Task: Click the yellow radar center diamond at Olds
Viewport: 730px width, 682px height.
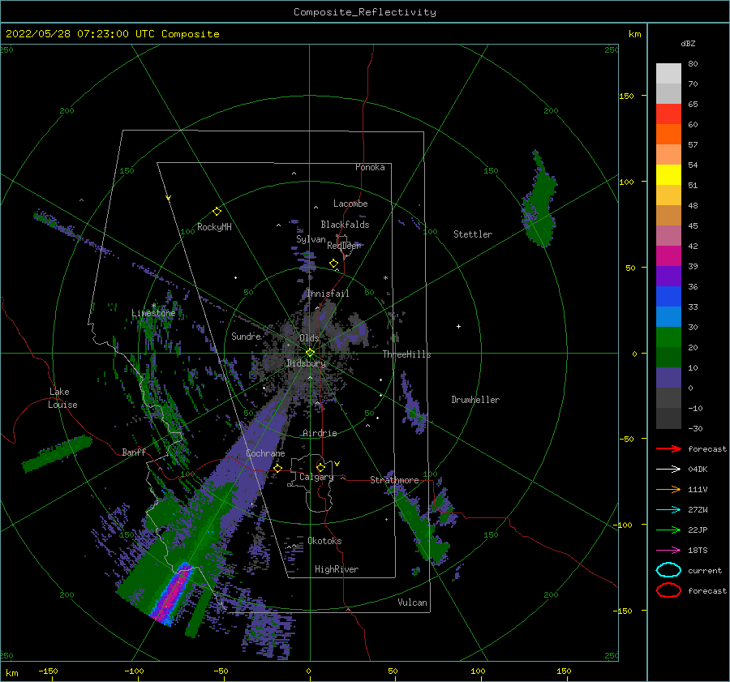Action: point(310,353)
